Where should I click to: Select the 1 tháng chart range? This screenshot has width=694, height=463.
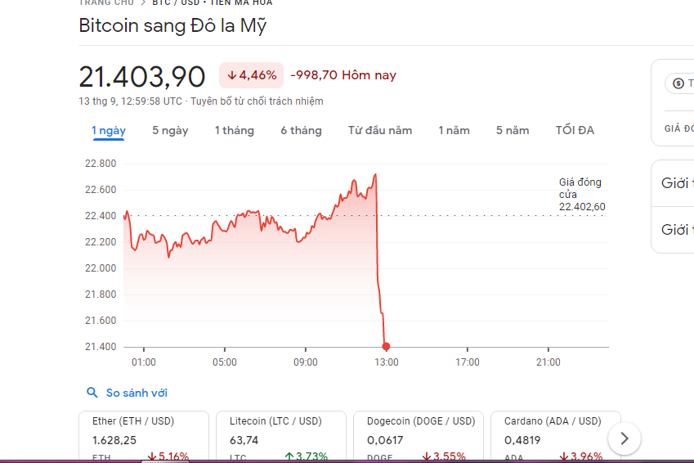tap(234, 131)
